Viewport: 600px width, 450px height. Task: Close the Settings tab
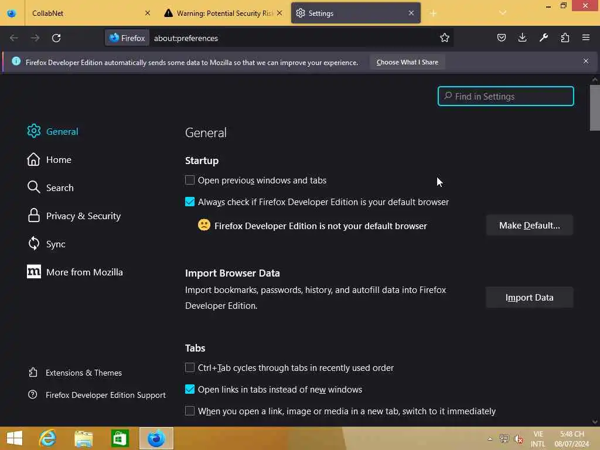[x=411, y=13]
